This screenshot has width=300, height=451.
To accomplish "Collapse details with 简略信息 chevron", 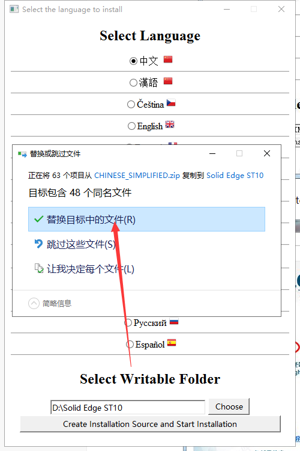I will click(34, 303).
